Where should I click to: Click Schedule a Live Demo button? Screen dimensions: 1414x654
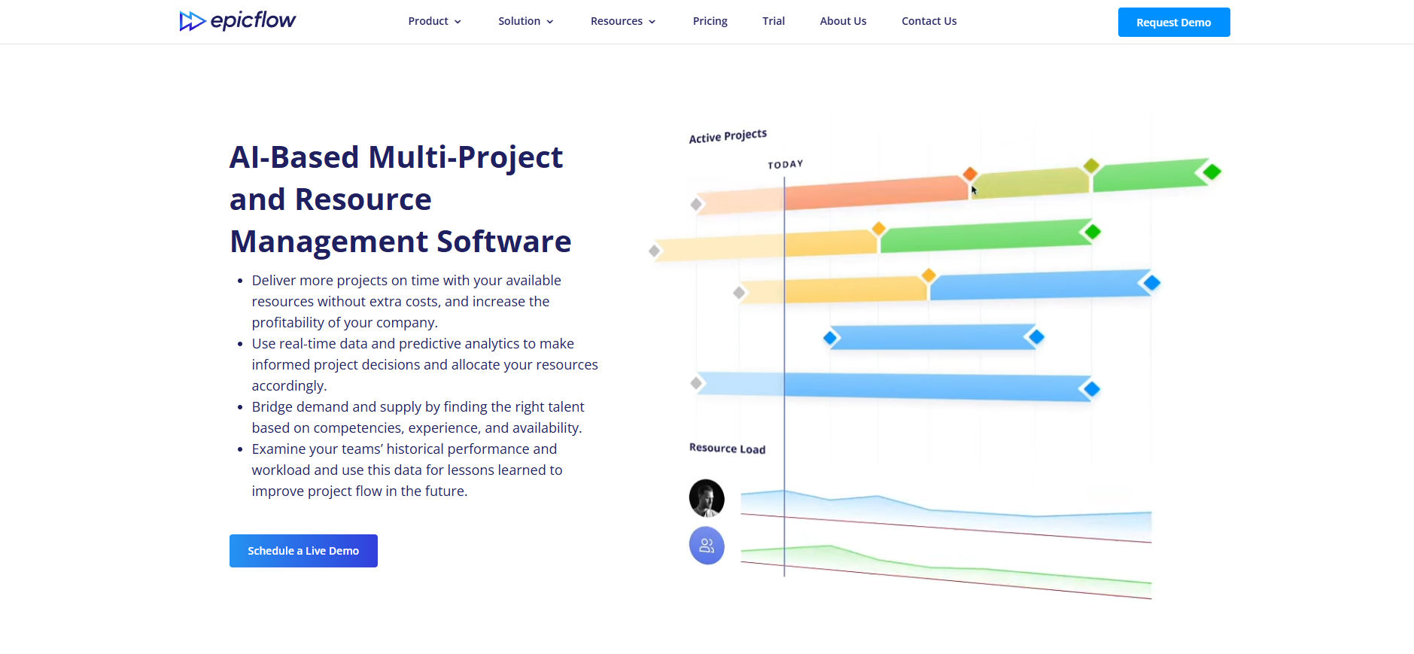(x=303, y=551)
